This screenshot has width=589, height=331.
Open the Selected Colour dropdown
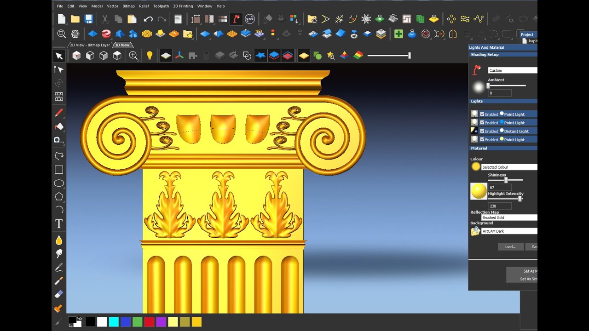click(x=509, y=167)
